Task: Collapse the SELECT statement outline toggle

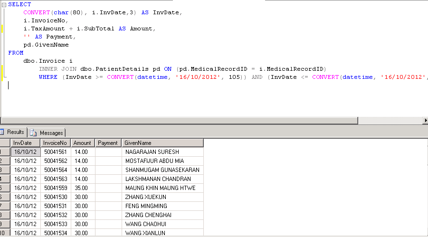Action: (4, 5)
